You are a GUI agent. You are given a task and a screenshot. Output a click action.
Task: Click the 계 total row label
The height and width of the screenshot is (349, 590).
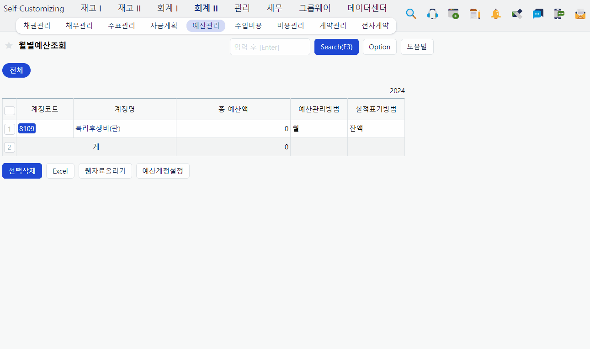coord(96,147)
